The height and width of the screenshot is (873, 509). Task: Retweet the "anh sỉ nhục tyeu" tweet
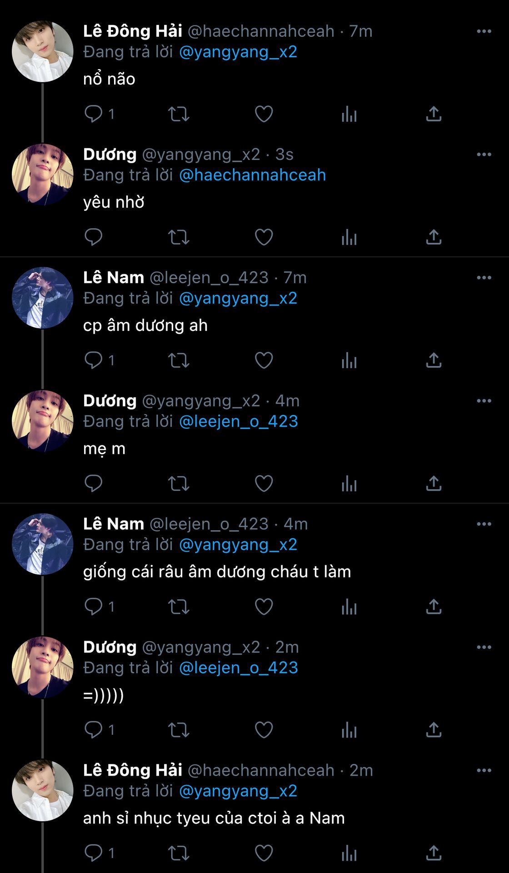click(x=179, y=853)
